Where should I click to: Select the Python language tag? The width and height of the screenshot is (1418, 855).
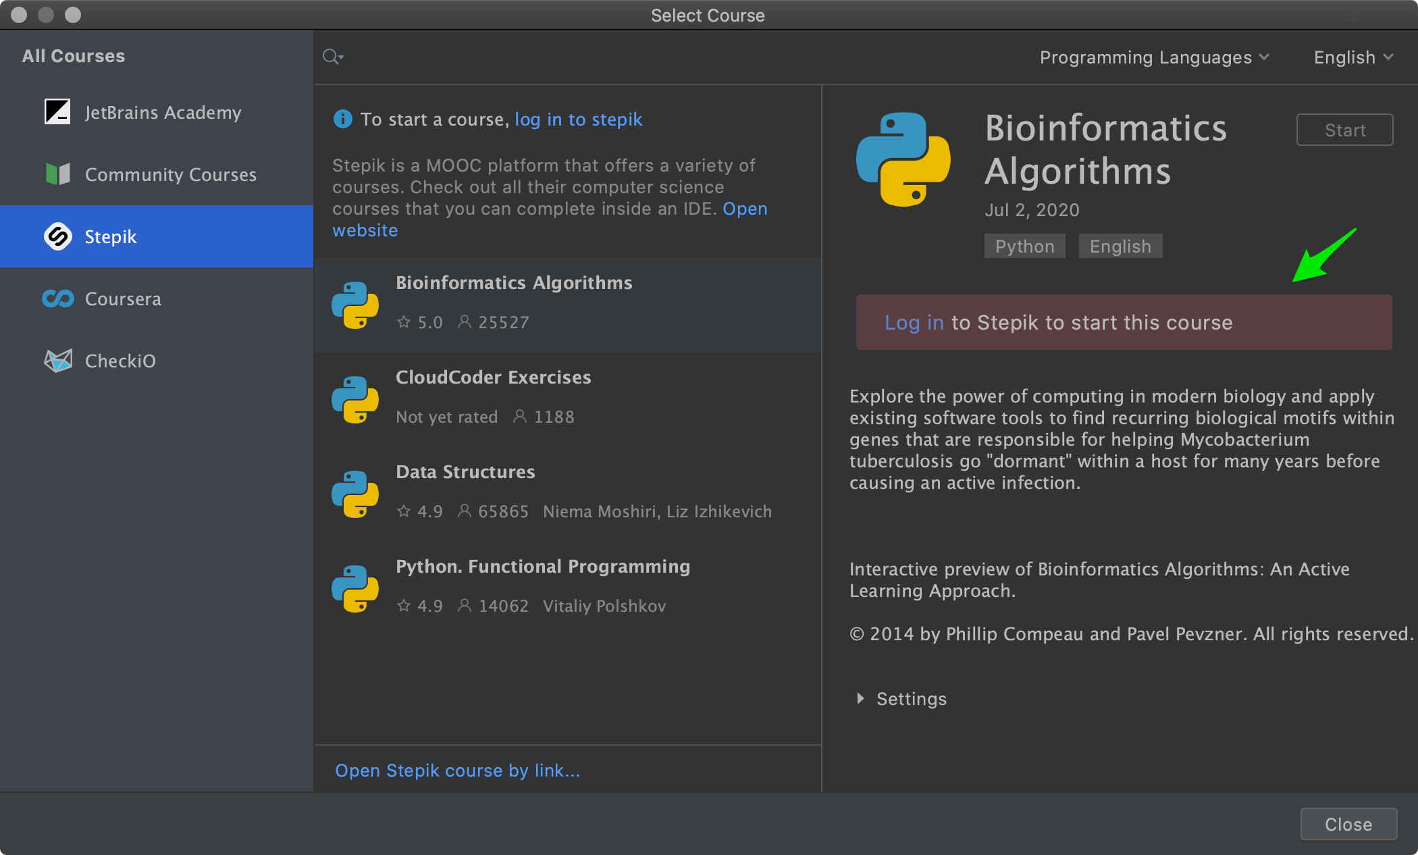pyautogui.click(x=1024, y=246)
